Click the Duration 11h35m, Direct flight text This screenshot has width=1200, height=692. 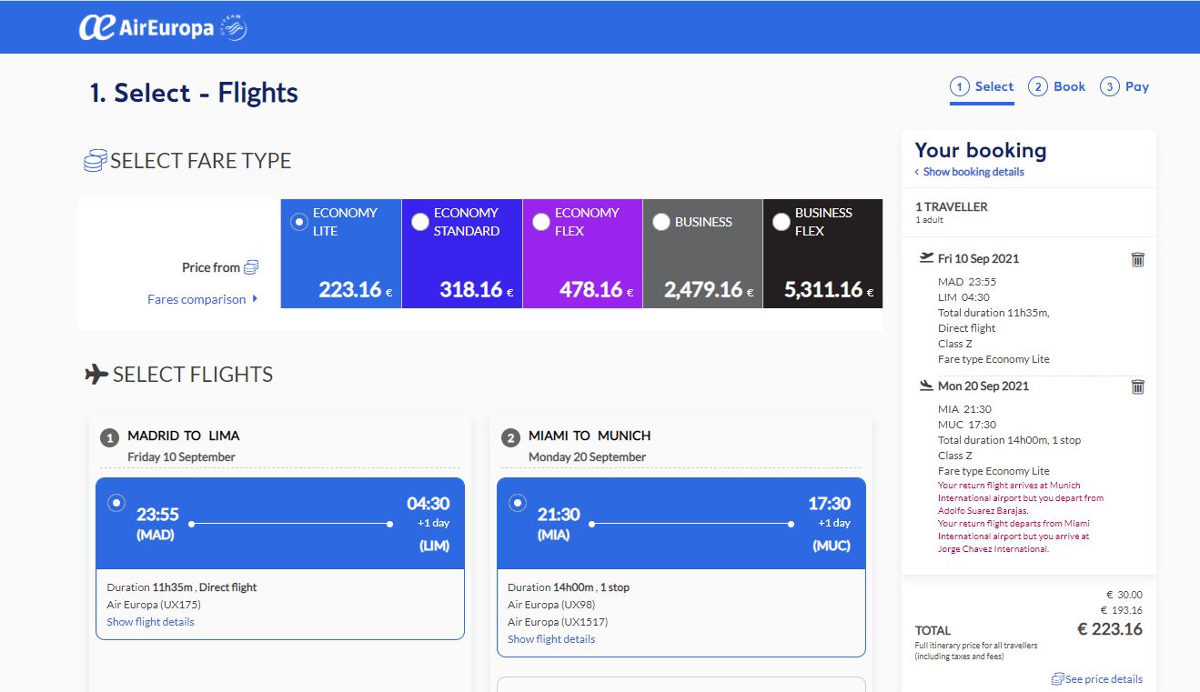pyautogui.click(x=182, y=587)
